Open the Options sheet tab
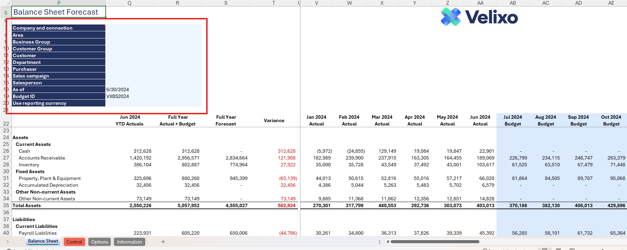 100,242
